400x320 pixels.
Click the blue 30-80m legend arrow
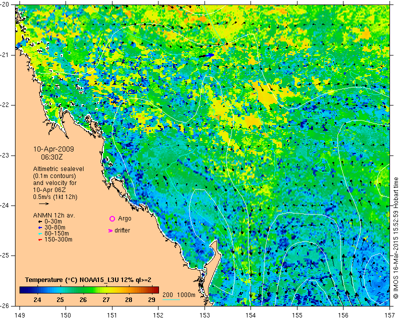point(40,227)
